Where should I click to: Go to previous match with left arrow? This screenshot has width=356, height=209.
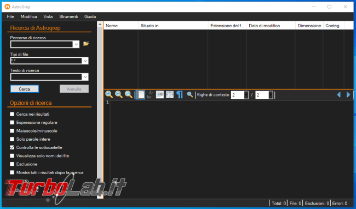[338, 94]
